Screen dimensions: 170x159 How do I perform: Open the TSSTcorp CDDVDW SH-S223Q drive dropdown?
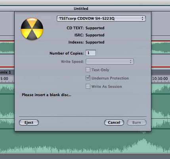(x=101, y=19)
